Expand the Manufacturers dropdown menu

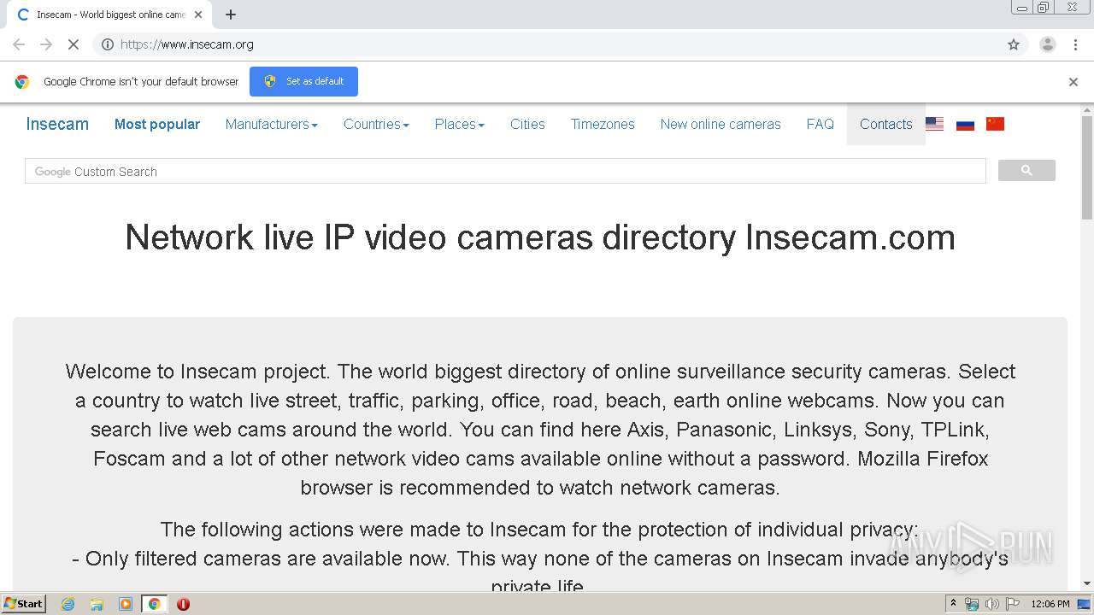(x=271, y=124)
